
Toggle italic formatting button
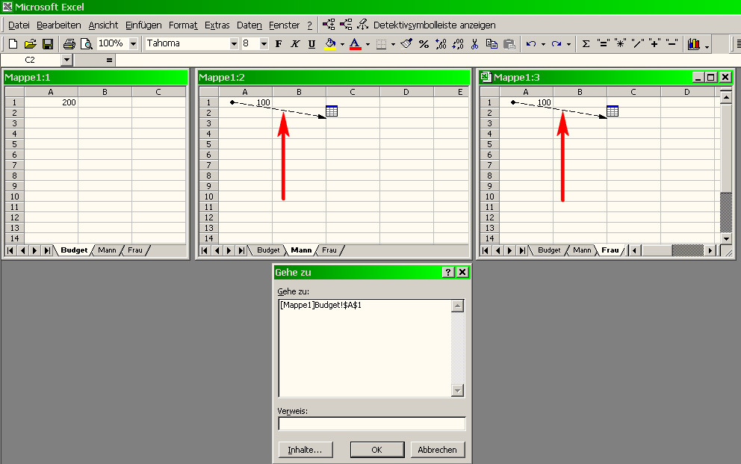tap(295, 44)
